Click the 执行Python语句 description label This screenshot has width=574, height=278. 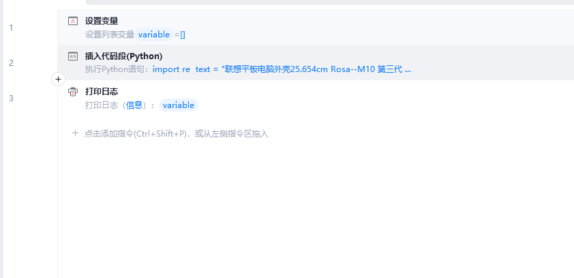click(118, 69)
